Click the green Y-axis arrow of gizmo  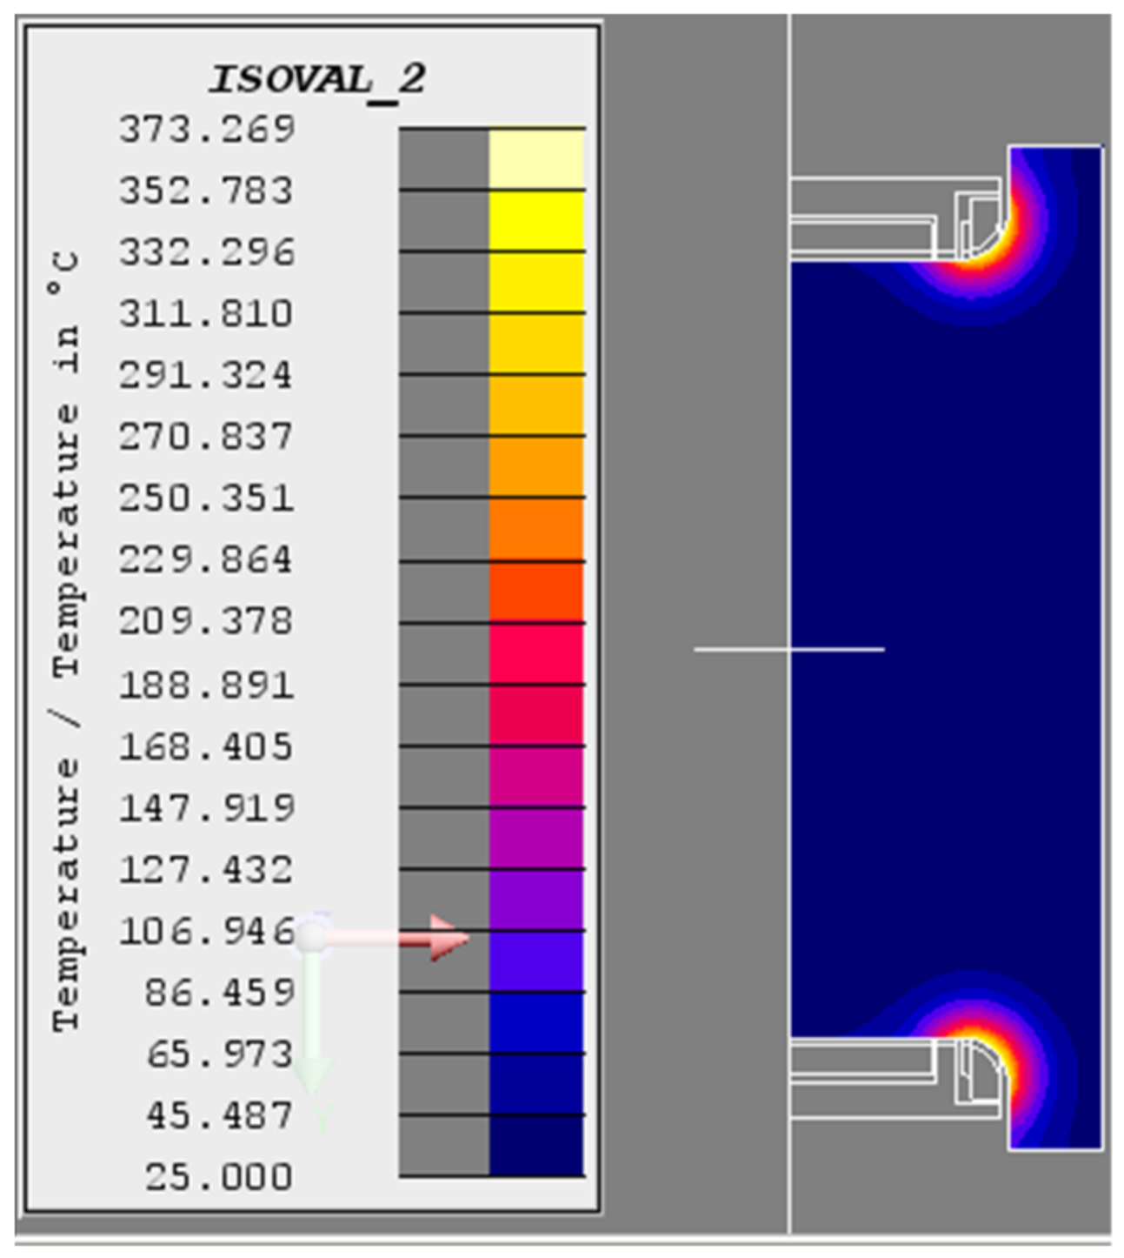coord(311,1073)
